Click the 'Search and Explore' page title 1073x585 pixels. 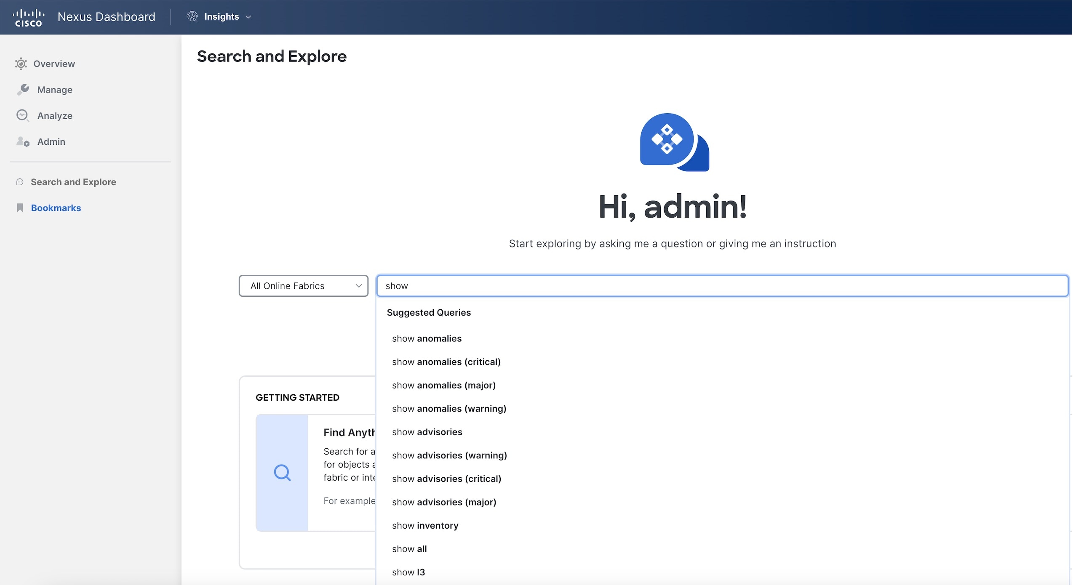(272, 56)
